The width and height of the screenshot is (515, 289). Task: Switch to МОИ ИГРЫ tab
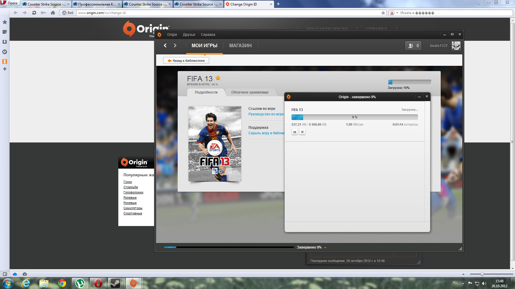(204, 45)
